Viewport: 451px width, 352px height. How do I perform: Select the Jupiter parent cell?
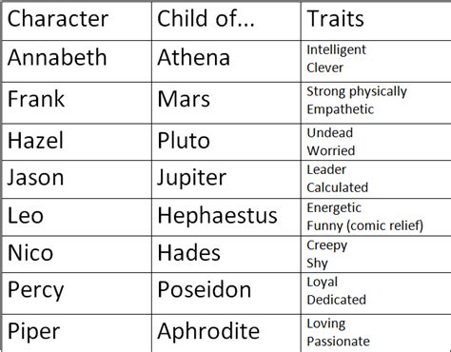pyautogui.click(x=226, y=180)
